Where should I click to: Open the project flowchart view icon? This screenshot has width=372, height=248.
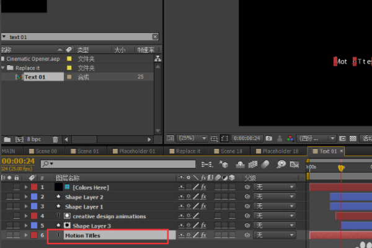coord(157,58)
